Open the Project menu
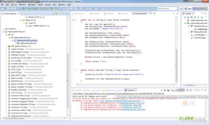Screen dimensions: 209x125 [48, 5]
